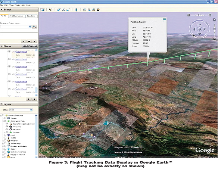This screenshot has height=171, width=218.
Task: Uncheck the Wikipedia layer
Action: click(7, 129)
